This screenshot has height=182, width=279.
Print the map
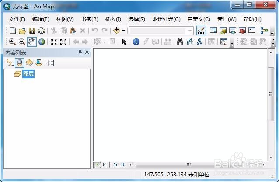(42, 31)
